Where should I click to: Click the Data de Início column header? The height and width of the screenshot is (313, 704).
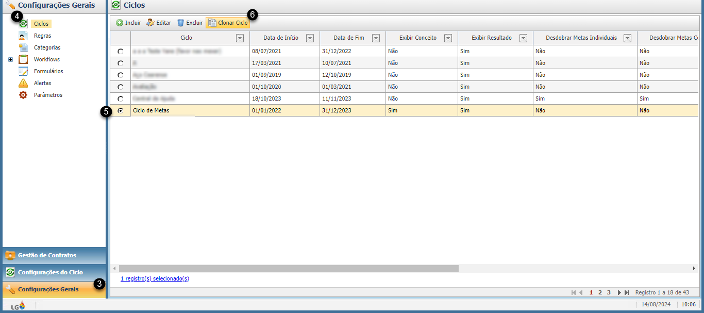pos(284,38)
